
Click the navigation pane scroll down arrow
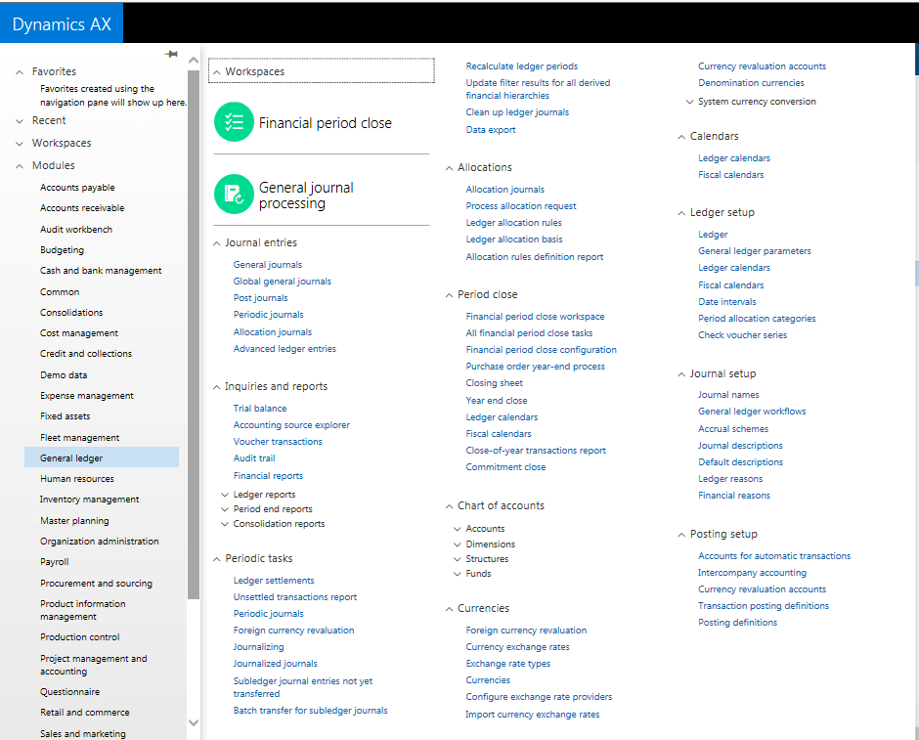tap(193, 722)
